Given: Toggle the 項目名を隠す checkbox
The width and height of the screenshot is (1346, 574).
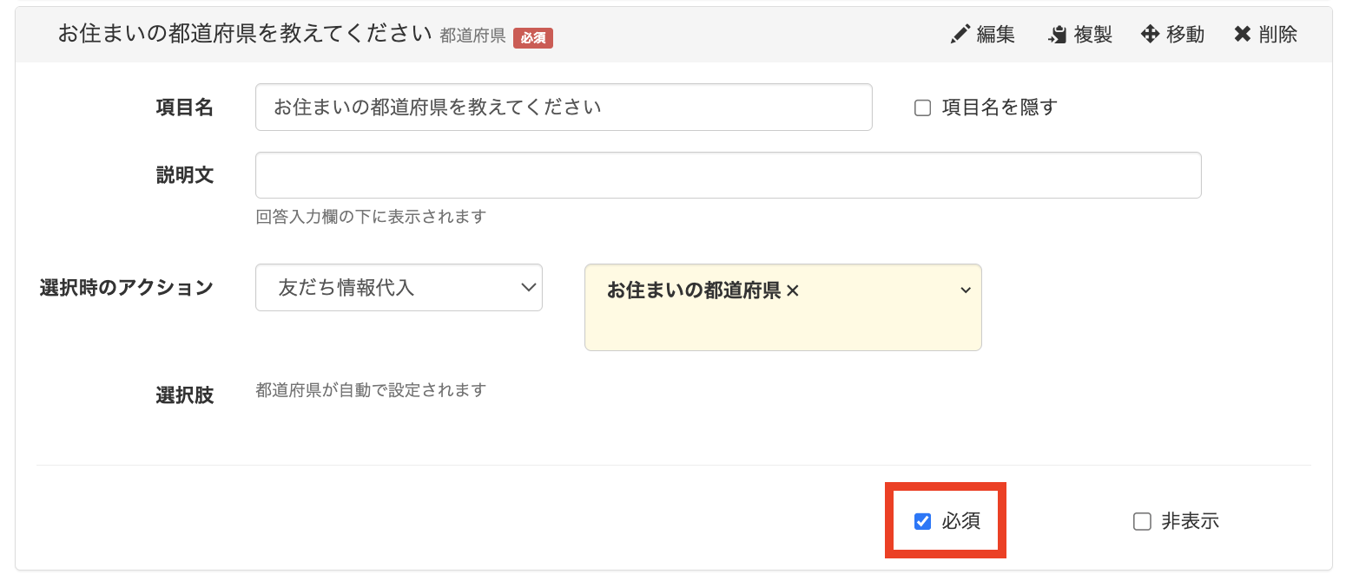Looking at the screenshot, I should 923,108.
